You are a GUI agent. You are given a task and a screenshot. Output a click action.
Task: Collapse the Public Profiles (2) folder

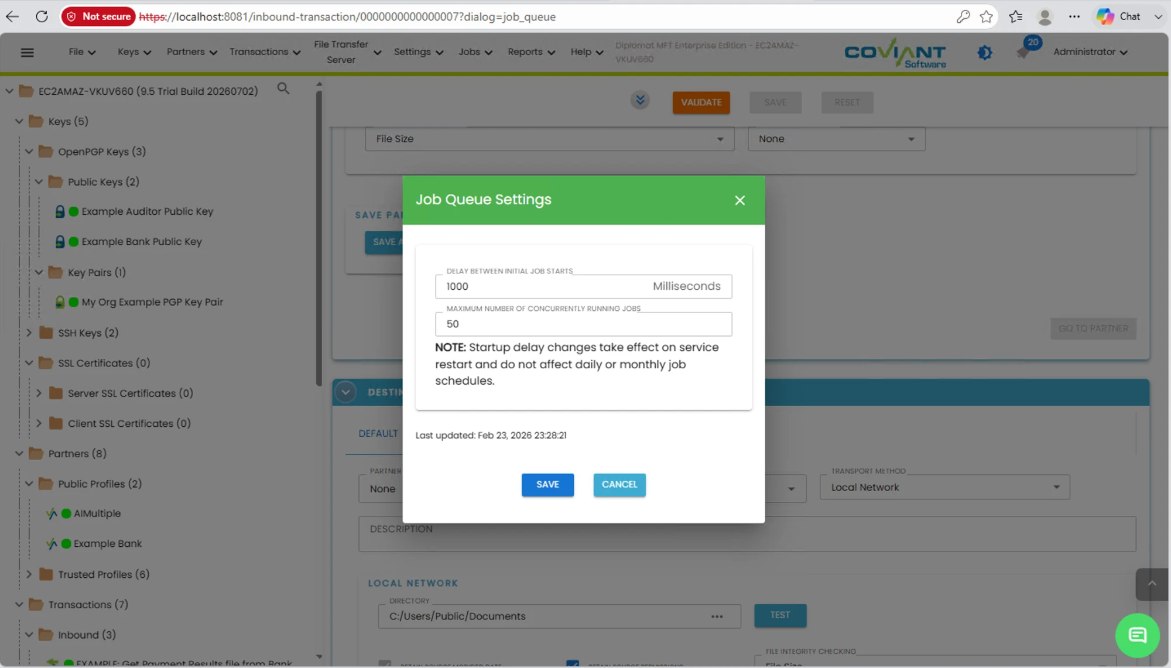29,484
